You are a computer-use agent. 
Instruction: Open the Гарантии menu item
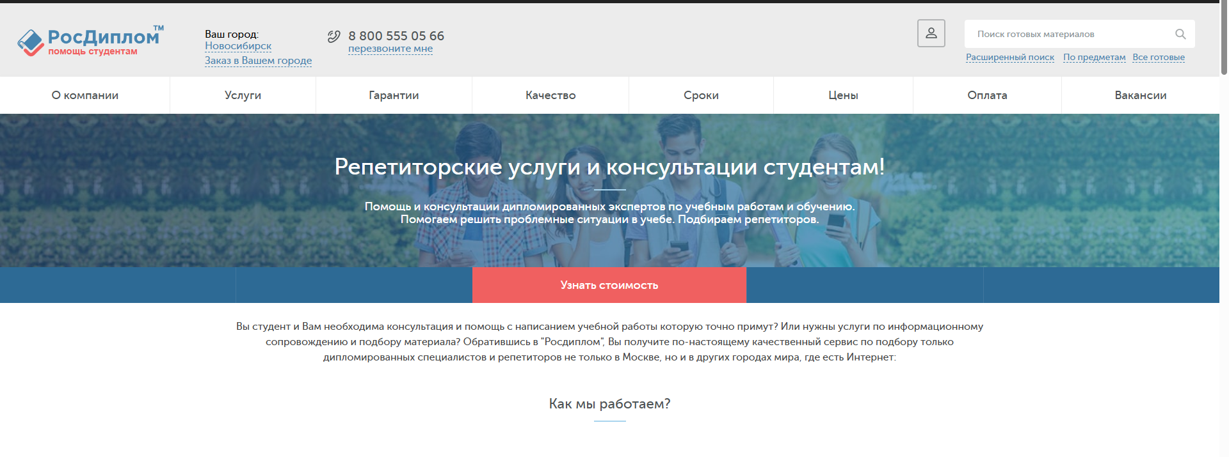394,95
